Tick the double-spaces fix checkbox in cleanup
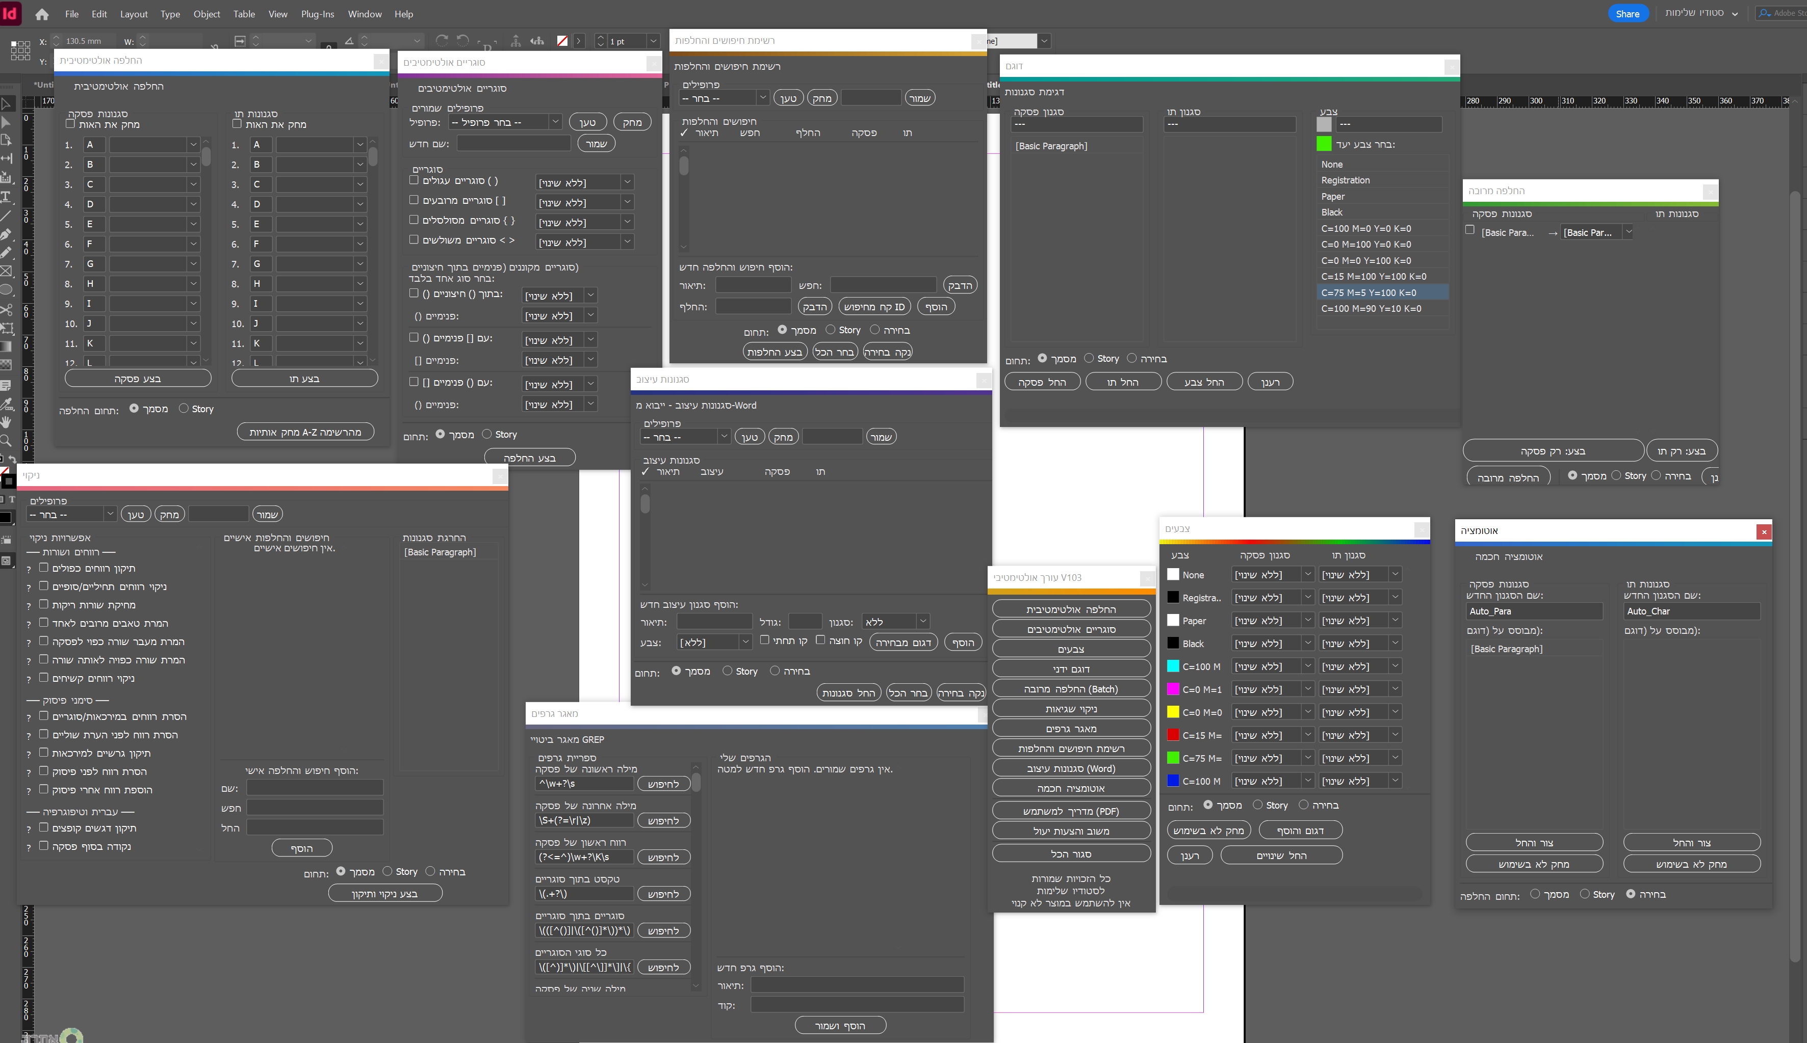 point(44,567)
